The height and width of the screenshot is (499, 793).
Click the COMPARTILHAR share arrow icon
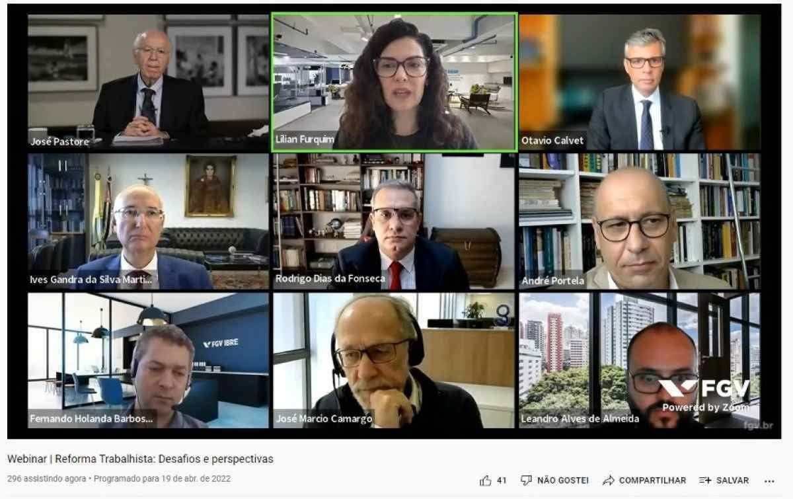click(x=609, y=480)
